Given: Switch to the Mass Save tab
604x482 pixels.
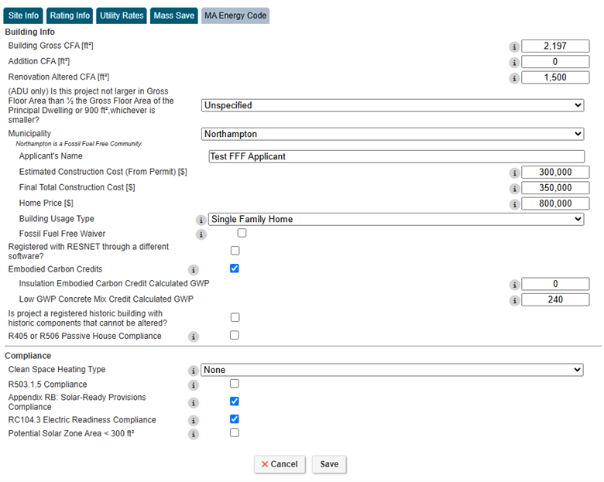Looking at the screenshot, I should tap(174, 15).
